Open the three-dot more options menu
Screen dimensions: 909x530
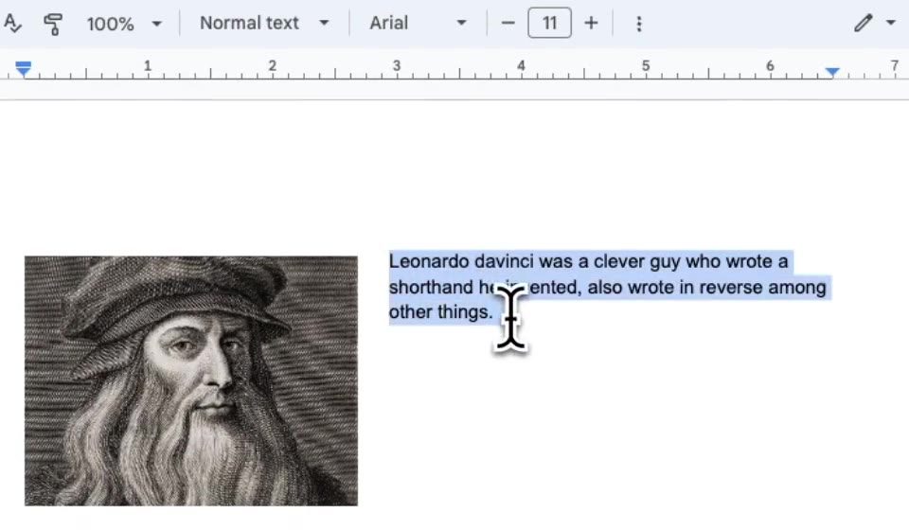point(639,24)
